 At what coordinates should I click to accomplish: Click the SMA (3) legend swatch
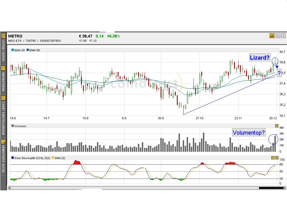(x=53, y=158)
